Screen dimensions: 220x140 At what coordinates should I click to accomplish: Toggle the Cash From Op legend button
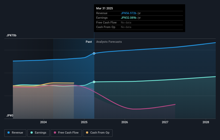(x=98, y=133)
